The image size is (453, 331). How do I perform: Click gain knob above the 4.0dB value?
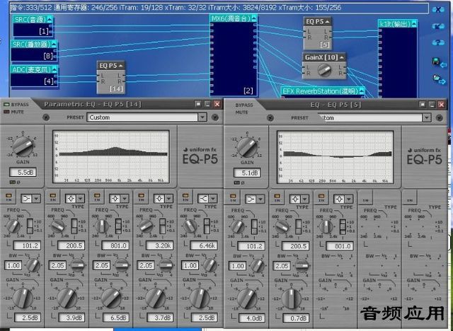[247, 298]
